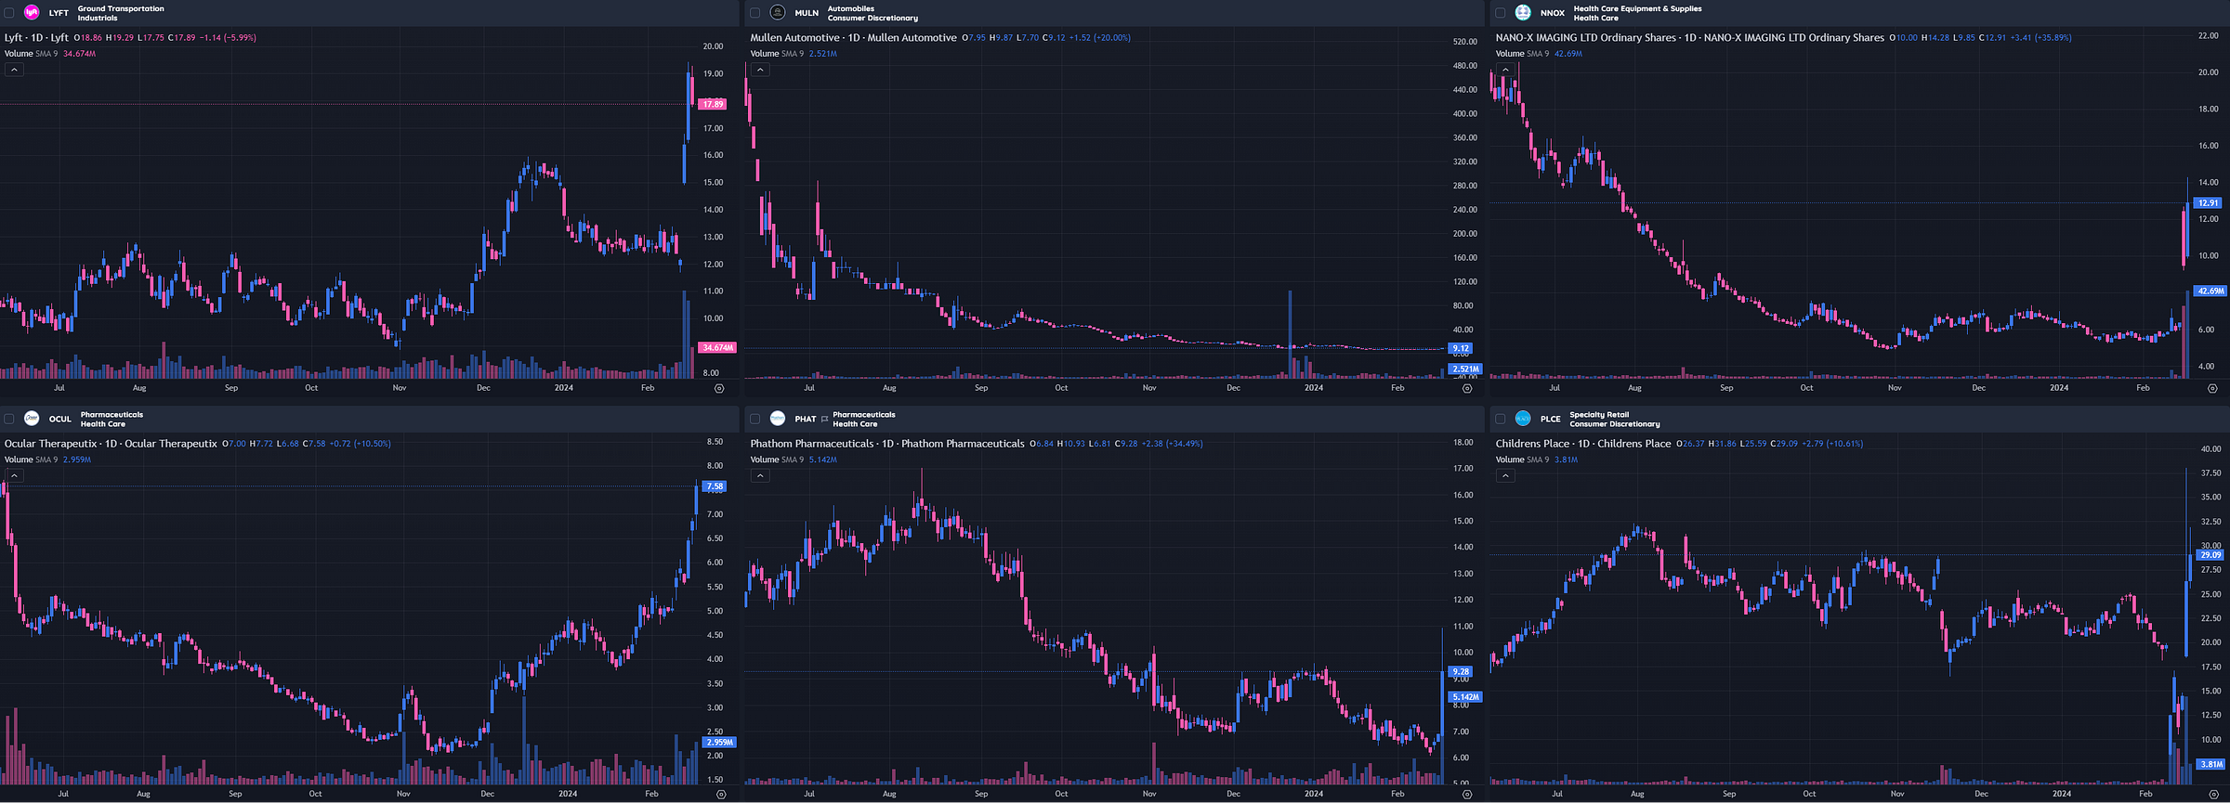Click the 'Childrens Place · 1D' chart title

point(1583,444)
